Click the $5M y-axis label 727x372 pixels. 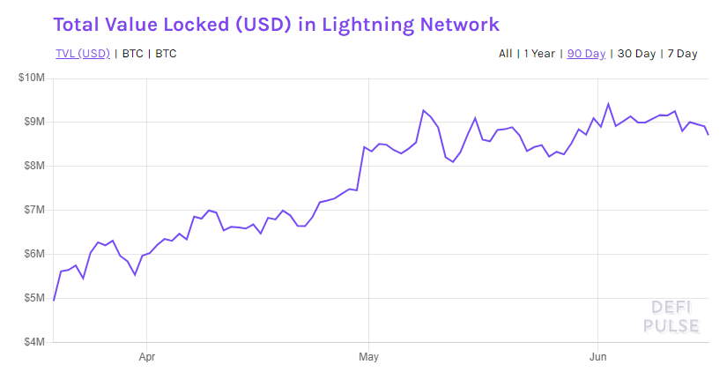tap(34, 298)
